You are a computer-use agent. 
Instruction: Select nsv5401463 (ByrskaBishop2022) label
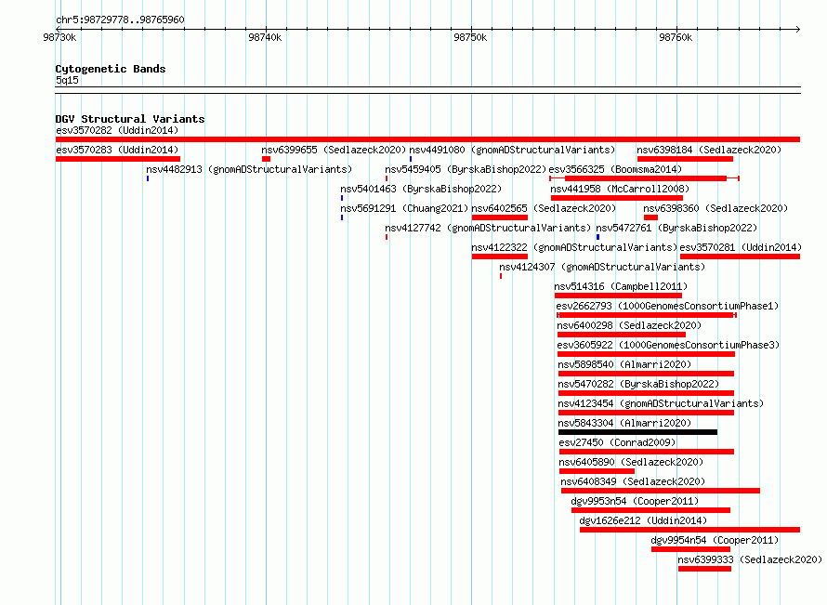421,189
